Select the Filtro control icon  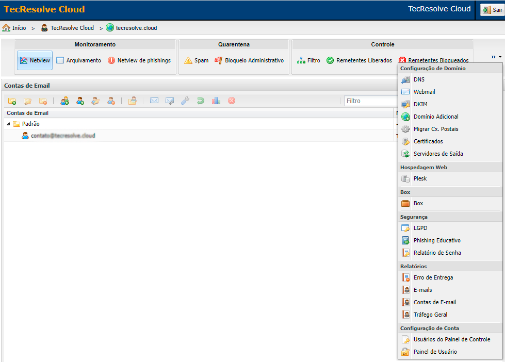point(308,60)
